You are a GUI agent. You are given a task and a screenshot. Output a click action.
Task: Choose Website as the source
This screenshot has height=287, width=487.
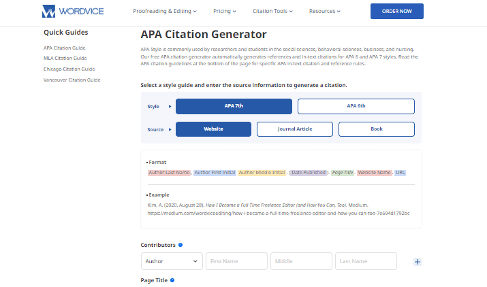(213, 129)
